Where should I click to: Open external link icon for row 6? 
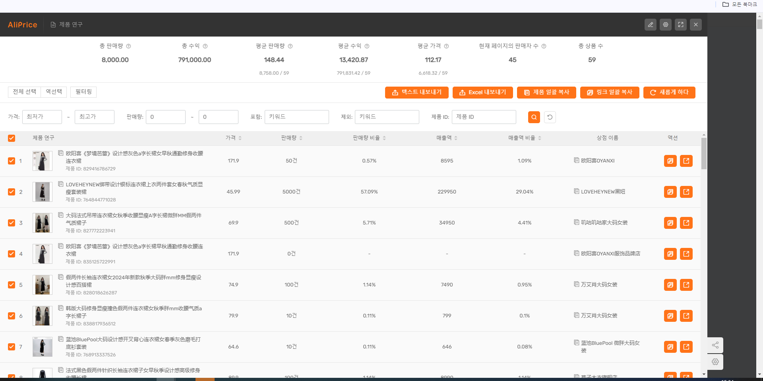pyautogui.click(x=686, y=316)
